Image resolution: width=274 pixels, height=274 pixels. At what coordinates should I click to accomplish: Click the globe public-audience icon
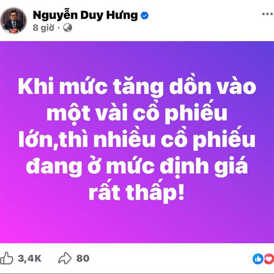pos(68,28)
